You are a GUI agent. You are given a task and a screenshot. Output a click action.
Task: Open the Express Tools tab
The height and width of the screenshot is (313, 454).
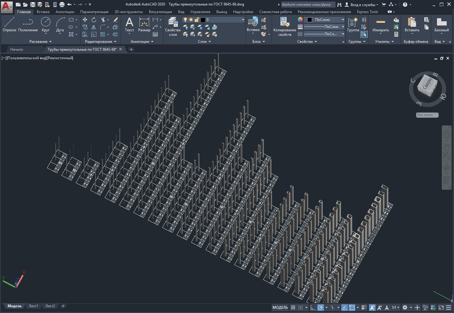point(367,12)
